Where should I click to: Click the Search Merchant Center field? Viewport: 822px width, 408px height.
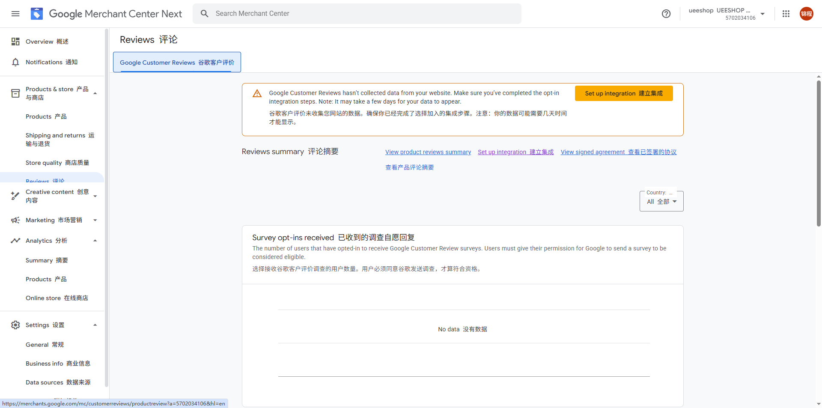(360, 14)
